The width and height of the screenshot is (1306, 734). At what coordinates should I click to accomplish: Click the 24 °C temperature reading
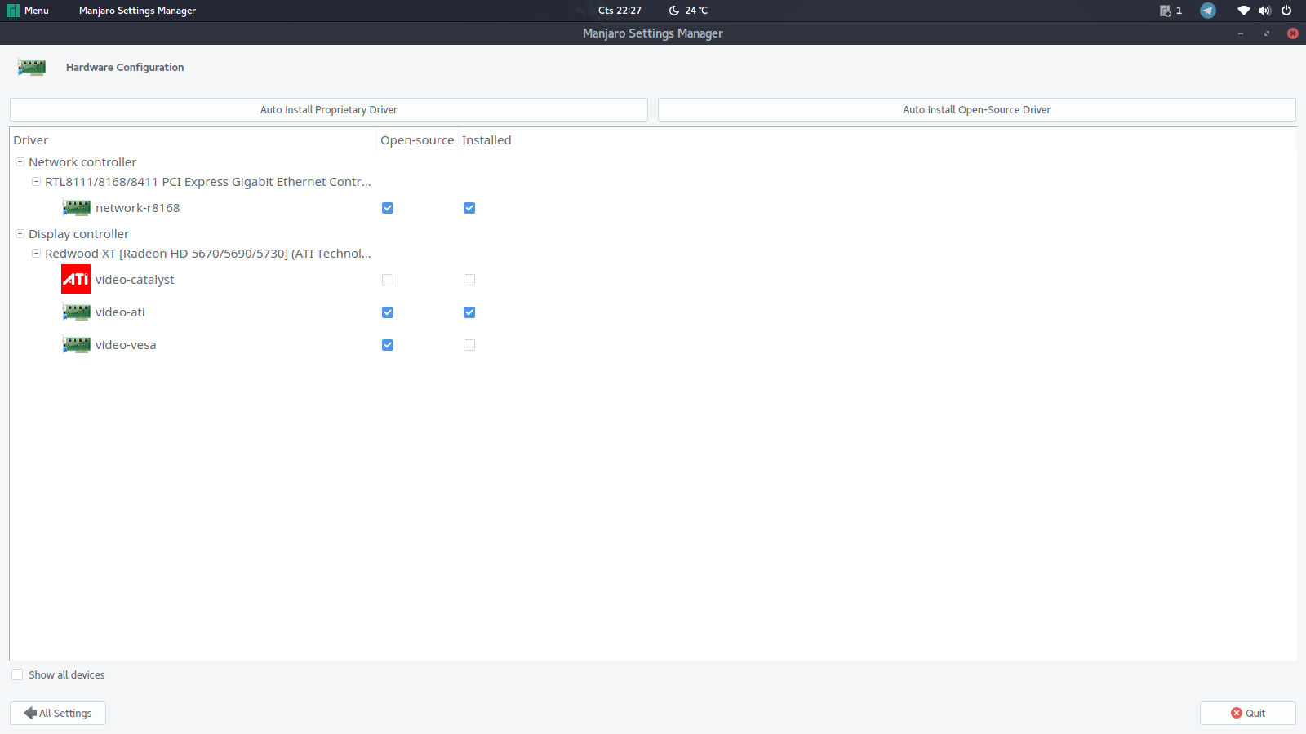tap(696, 11)
